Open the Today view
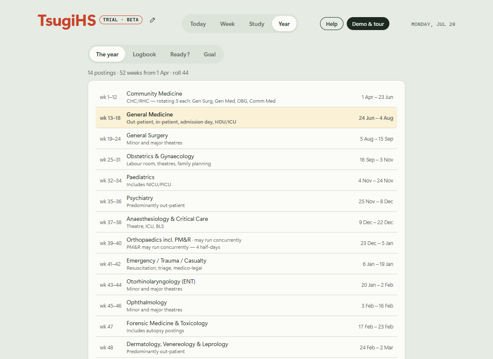 (x=198, y=24)
